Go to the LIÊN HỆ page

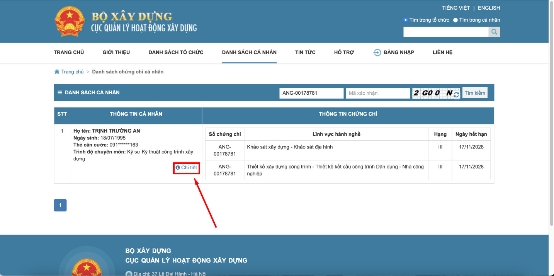[442, 52]
